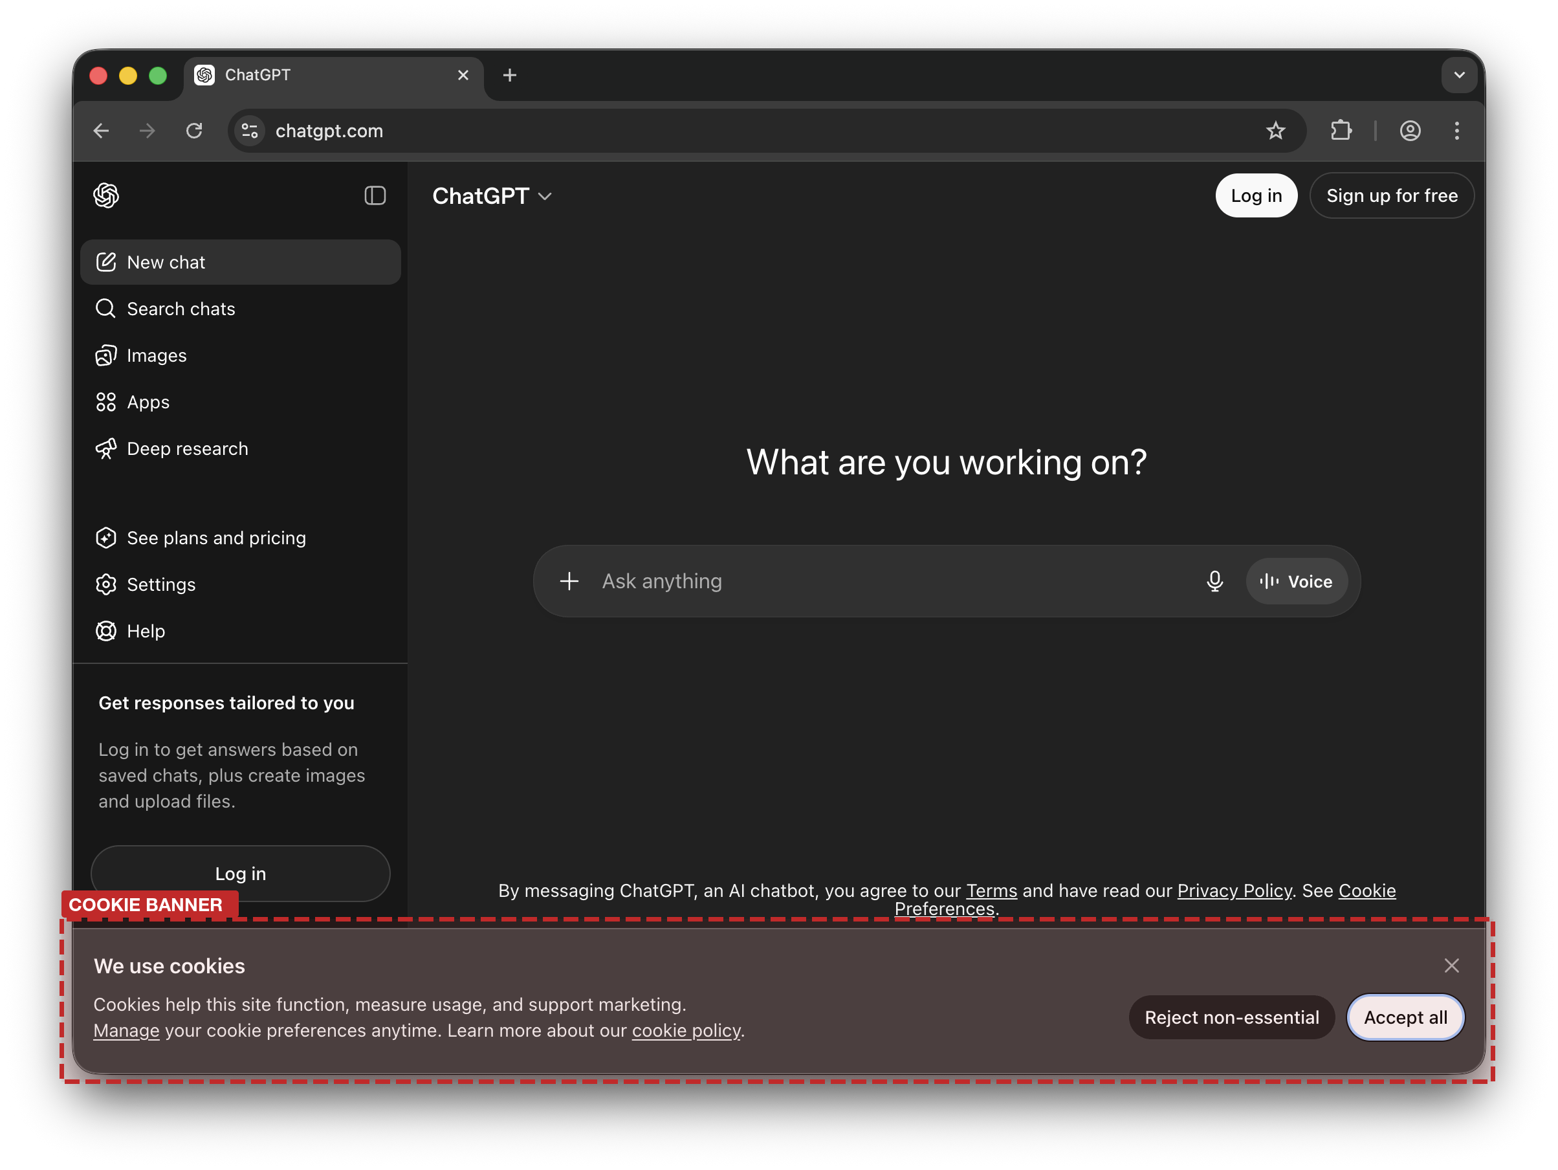Go back with the browser back arrow

coord(102,131)
